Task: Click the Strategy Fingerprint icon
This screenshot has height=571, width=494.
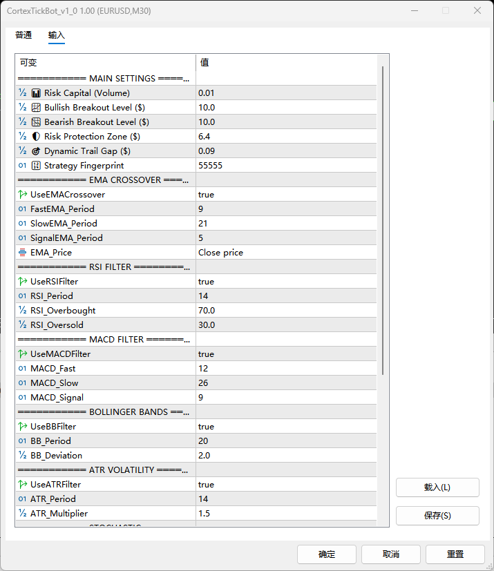Action: coord(36,166)
